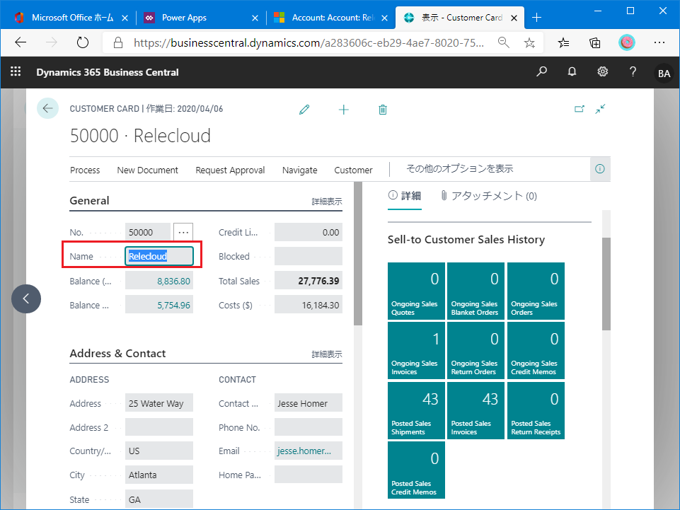Open the Process menu
This screenshot has height=510, width=680.
[85, 170]
